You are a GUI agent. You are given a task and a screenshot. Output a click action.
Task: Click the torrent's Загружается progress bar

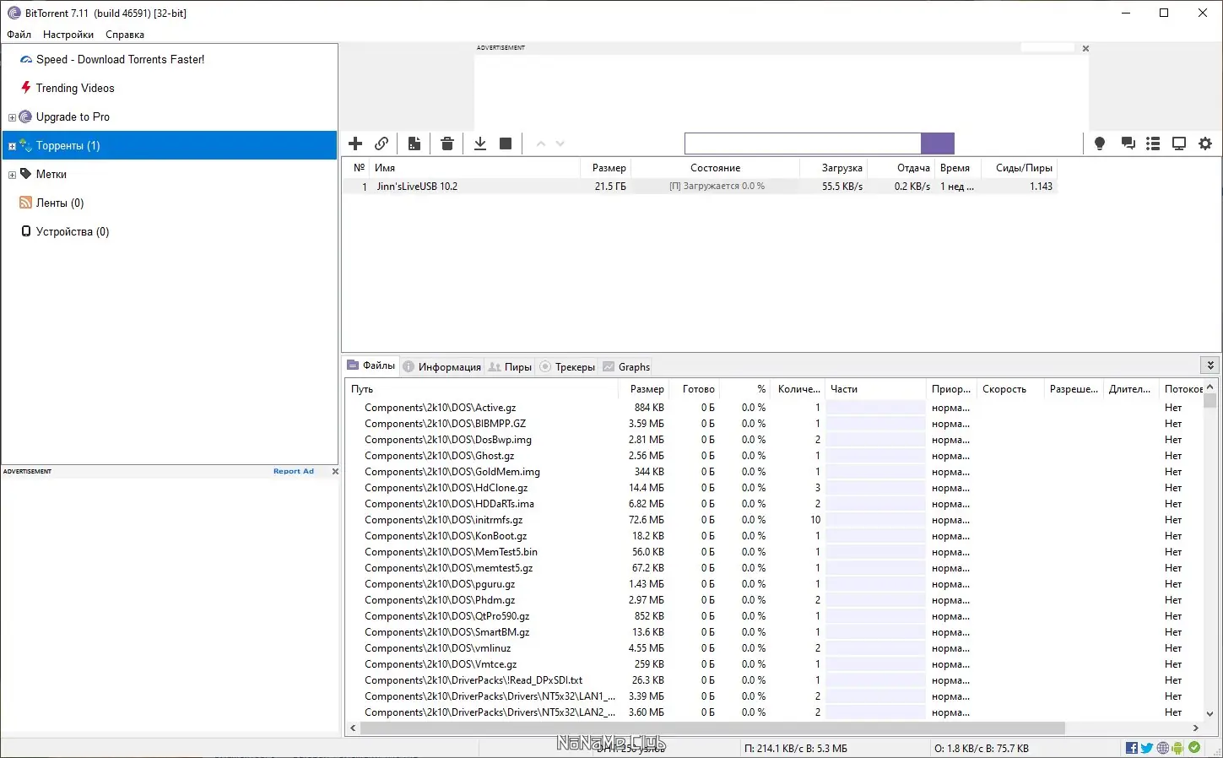coord(716,187)
